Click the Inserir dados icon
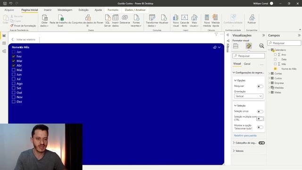This screenshot has height=170, width=302. pos(115,18)
